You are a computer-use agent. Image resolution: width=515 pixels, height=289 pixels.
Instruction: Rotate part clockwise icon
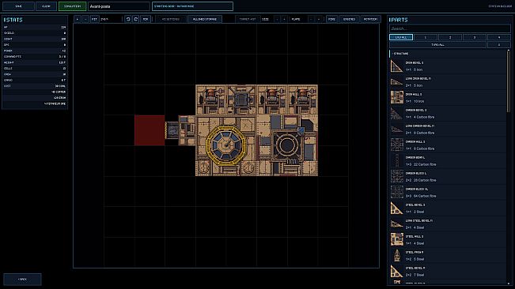click(135, 19)
